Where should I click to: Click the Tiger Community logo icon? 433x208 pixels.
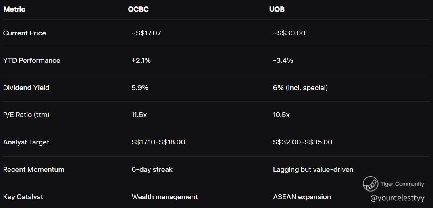370,184
